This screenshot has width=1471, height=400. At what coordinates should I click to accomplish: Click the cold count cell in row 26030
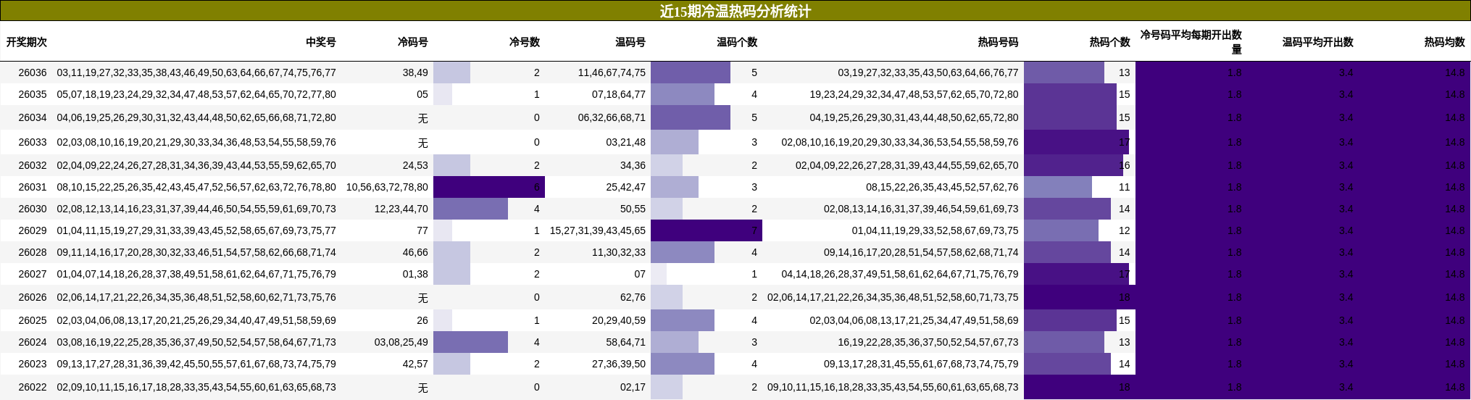point(489,209)
